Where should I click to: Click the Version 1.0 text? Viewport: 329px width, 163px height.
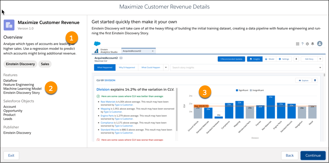[x=25, y=28]
